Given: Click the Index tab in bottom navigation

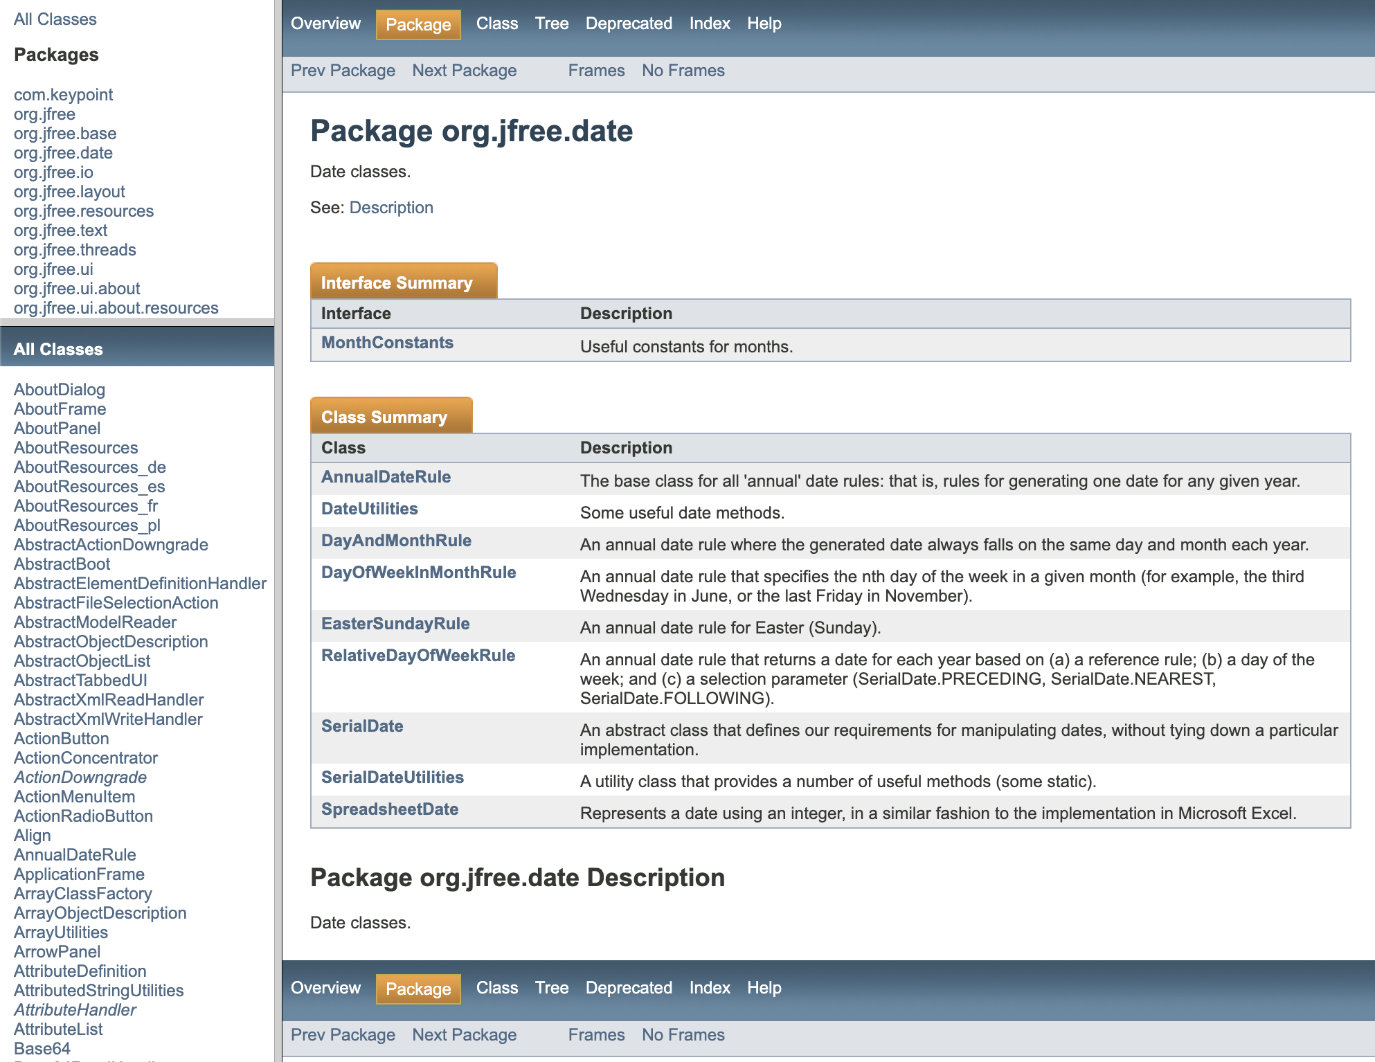Looking at the screenshot, I should pos(709,988).
